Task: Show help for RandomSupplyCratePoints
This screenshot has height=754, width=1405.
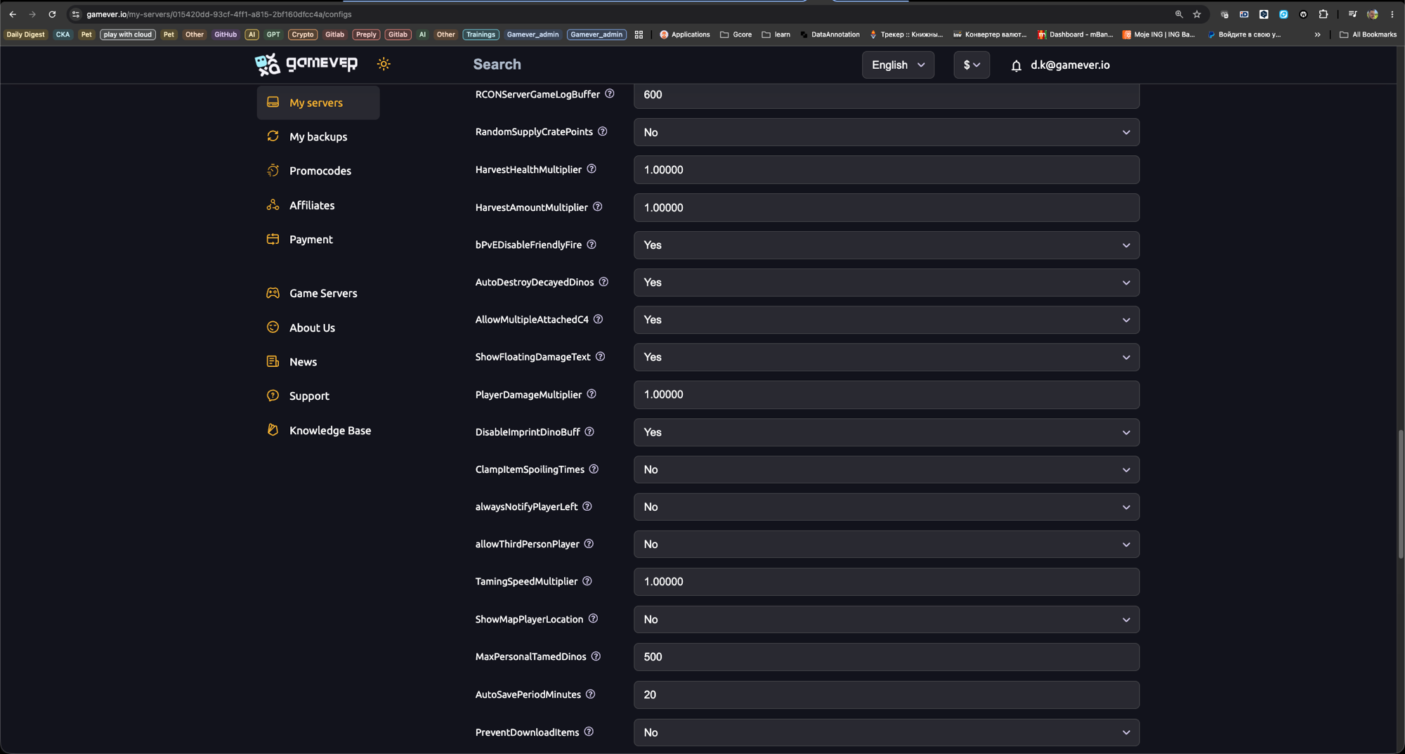Action: [x=603, y=131]
